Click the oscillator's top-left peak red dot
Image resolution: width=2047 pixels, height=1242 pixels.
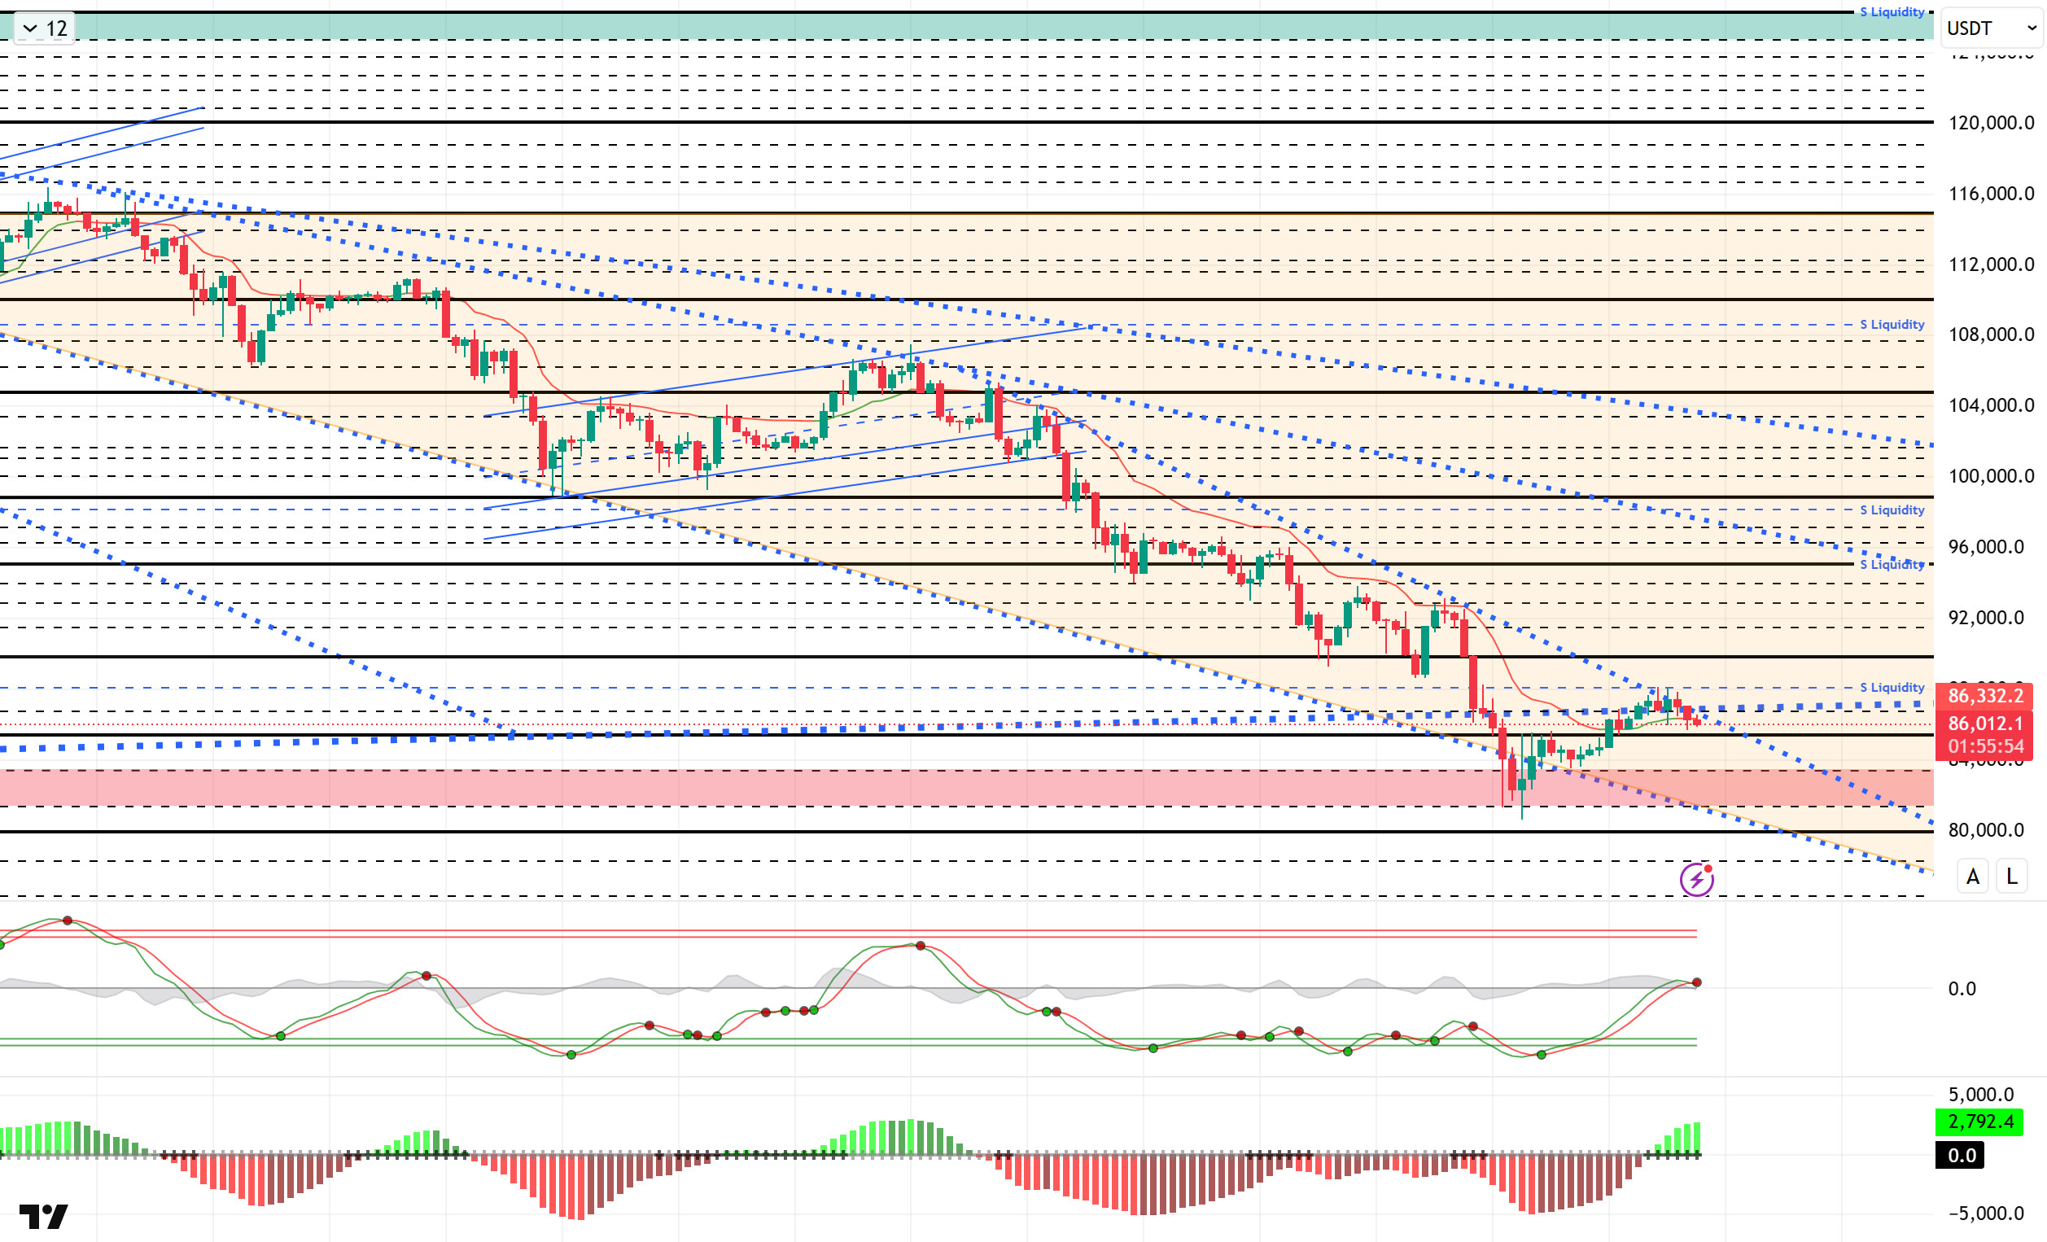pos(68,921)
